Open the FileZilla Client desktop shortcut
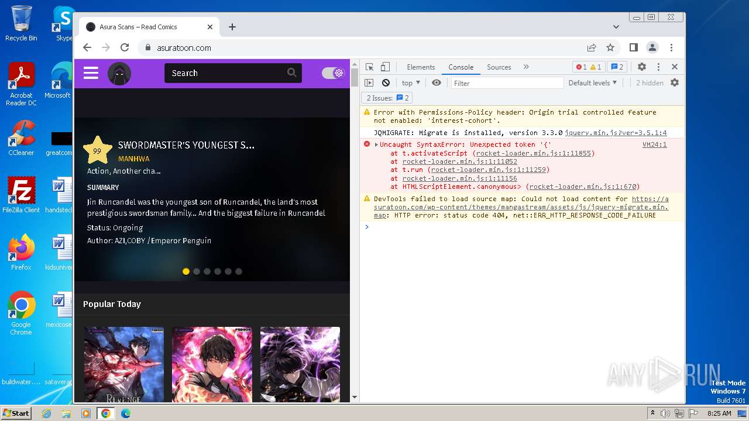 coord(21,195)
